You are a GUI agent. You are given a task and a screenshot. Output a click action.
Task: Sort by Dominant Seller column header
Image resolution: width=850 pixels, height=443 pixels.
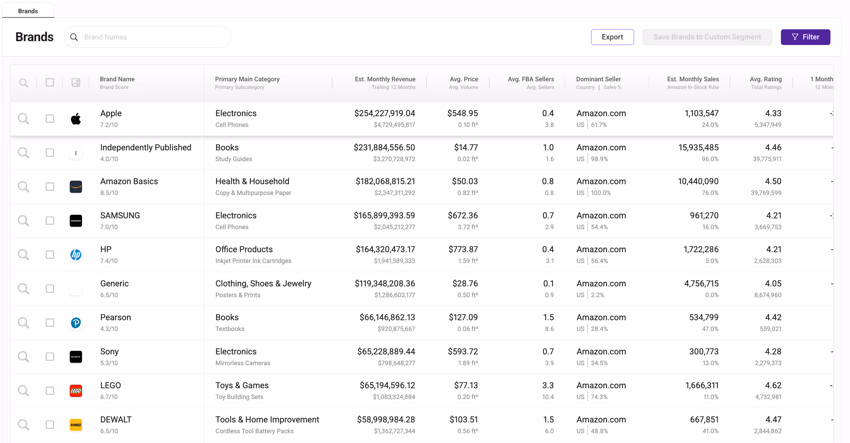tap(598, 79)
